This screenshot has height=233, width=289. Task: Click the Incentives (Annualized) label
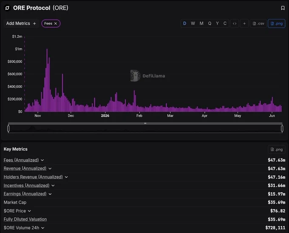click(x=26, y=185)
